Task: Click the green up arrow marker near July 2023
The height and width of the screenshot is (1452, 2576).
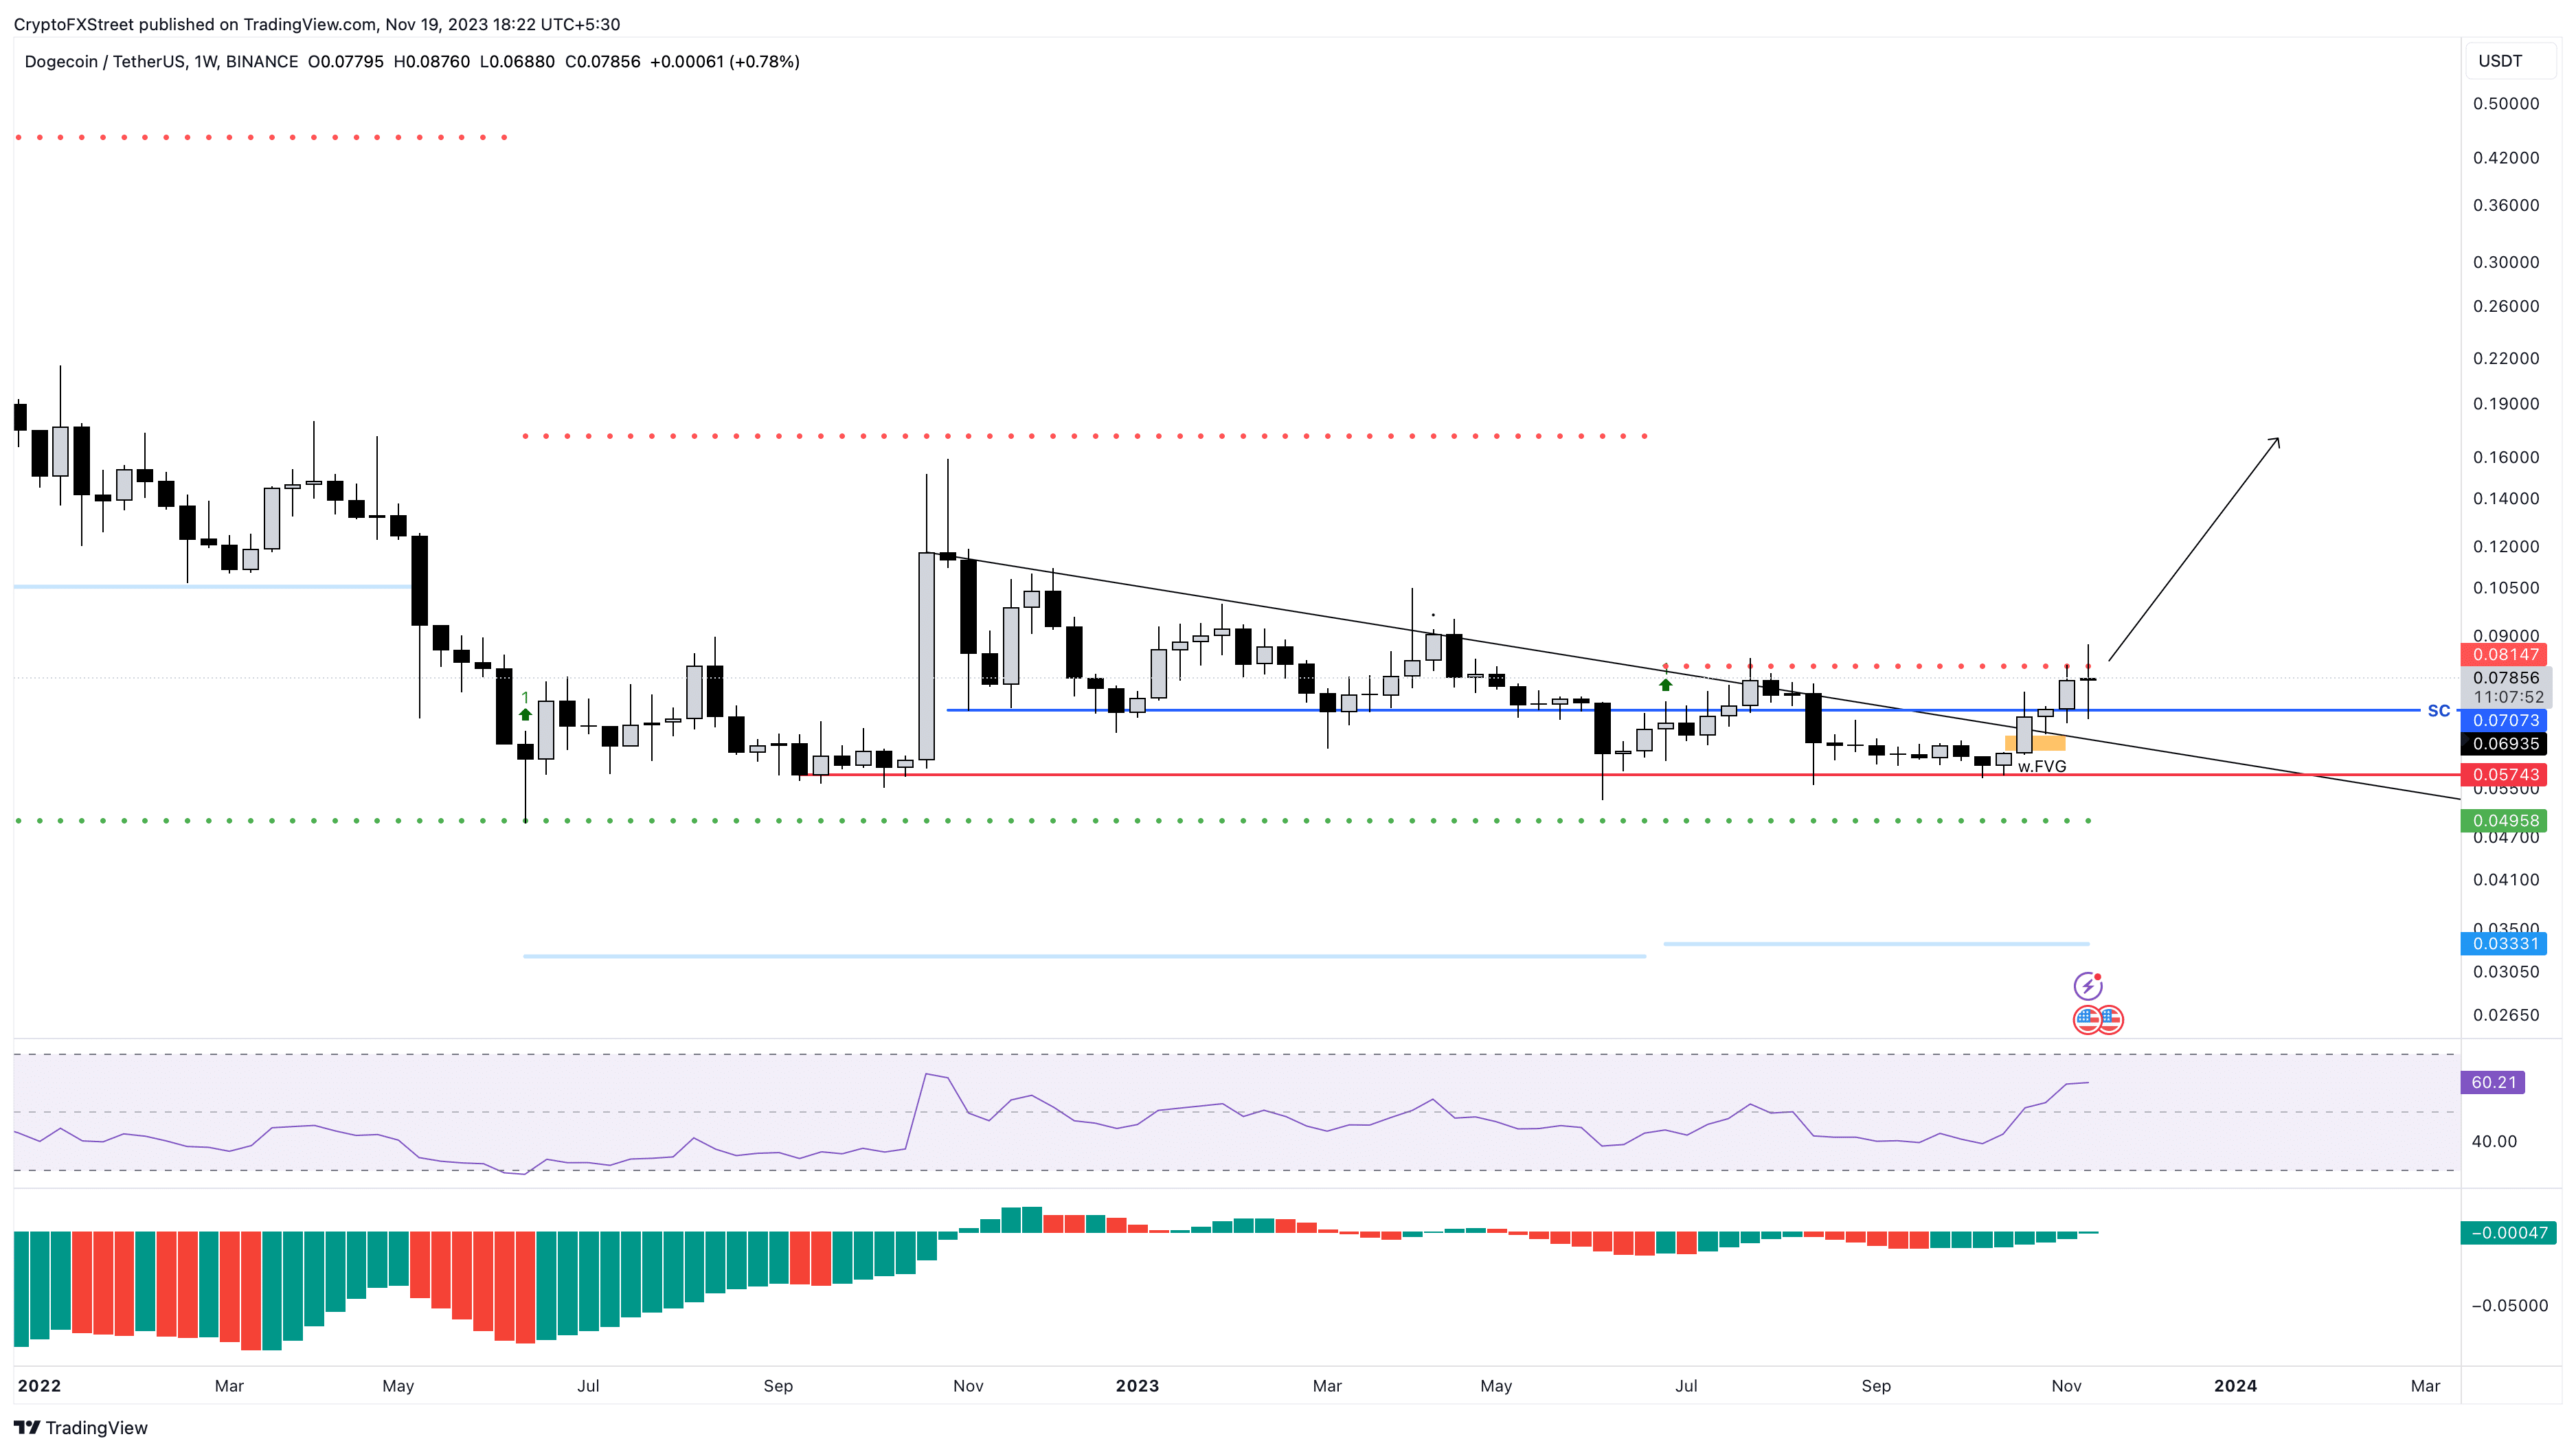Action: coord(1665,685)
